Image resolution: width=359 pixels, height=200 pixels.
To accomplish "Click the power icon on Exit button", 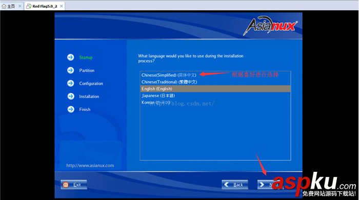I will click(66, 185).
